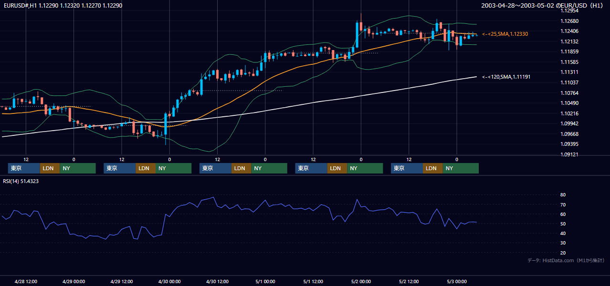Click RSI scale level 20
This screenshot has height=286, width=610.
coord(563,253)
